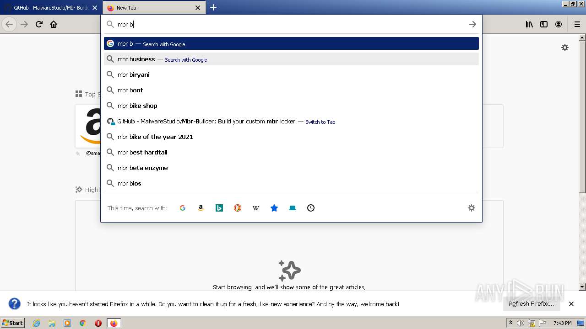Select Firefox taskbar button
The image size is (586, 329).
point(114,323)
